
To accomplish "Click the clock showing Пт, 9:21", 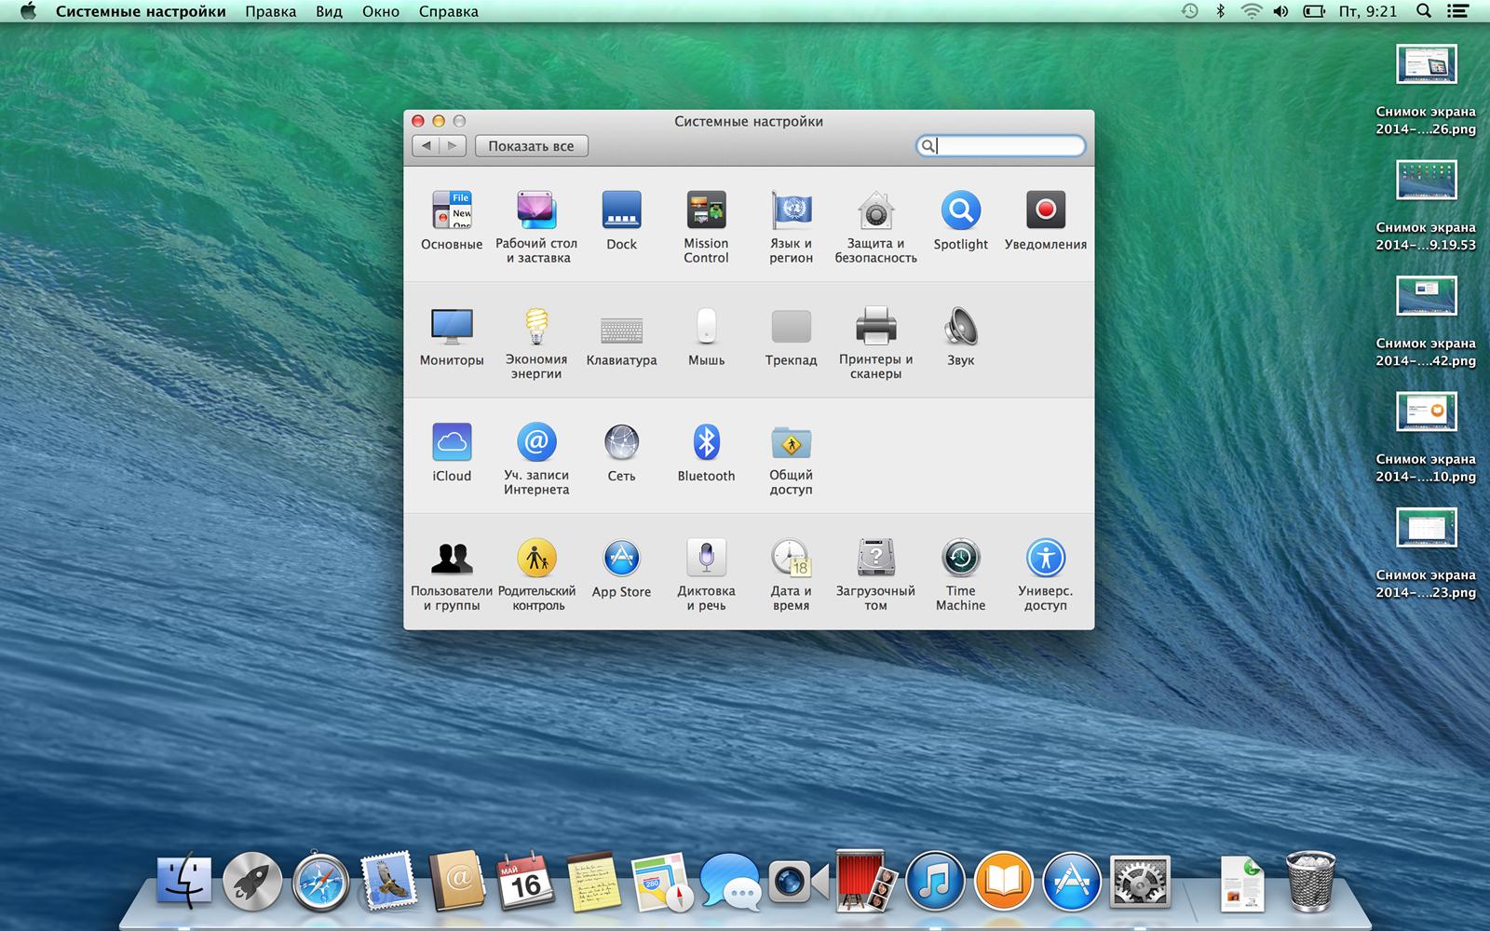I will (x=1368, y=11).
